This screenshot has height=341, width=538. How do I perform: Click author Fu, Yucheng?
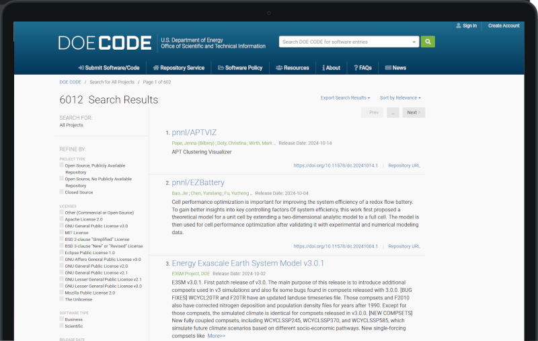click(x=237, y=193)
